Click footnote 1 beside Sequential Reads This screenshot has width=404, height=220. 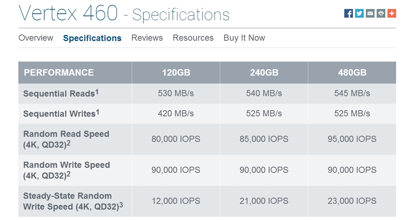pos(97,91)
